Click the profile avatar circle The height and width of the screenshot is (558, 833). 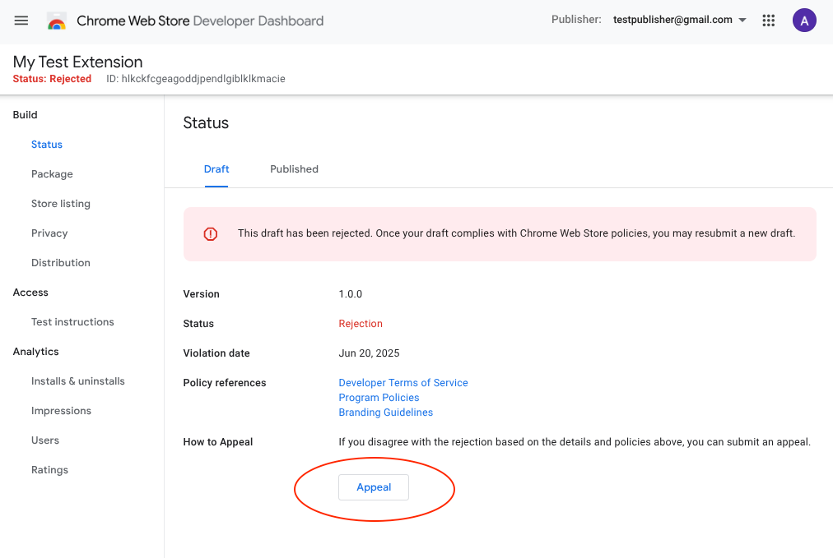click(804, 21)
